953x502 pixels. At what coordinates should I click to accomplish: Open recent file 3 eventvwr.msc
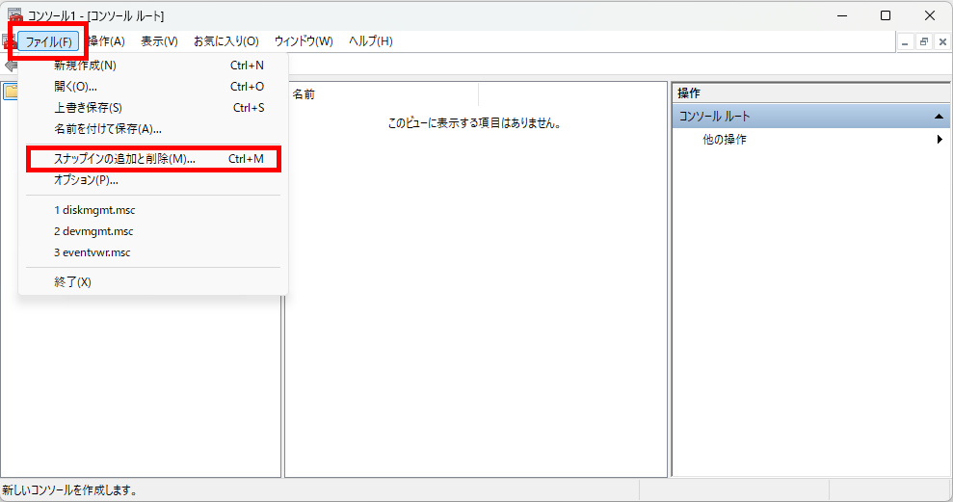point(93,252)
